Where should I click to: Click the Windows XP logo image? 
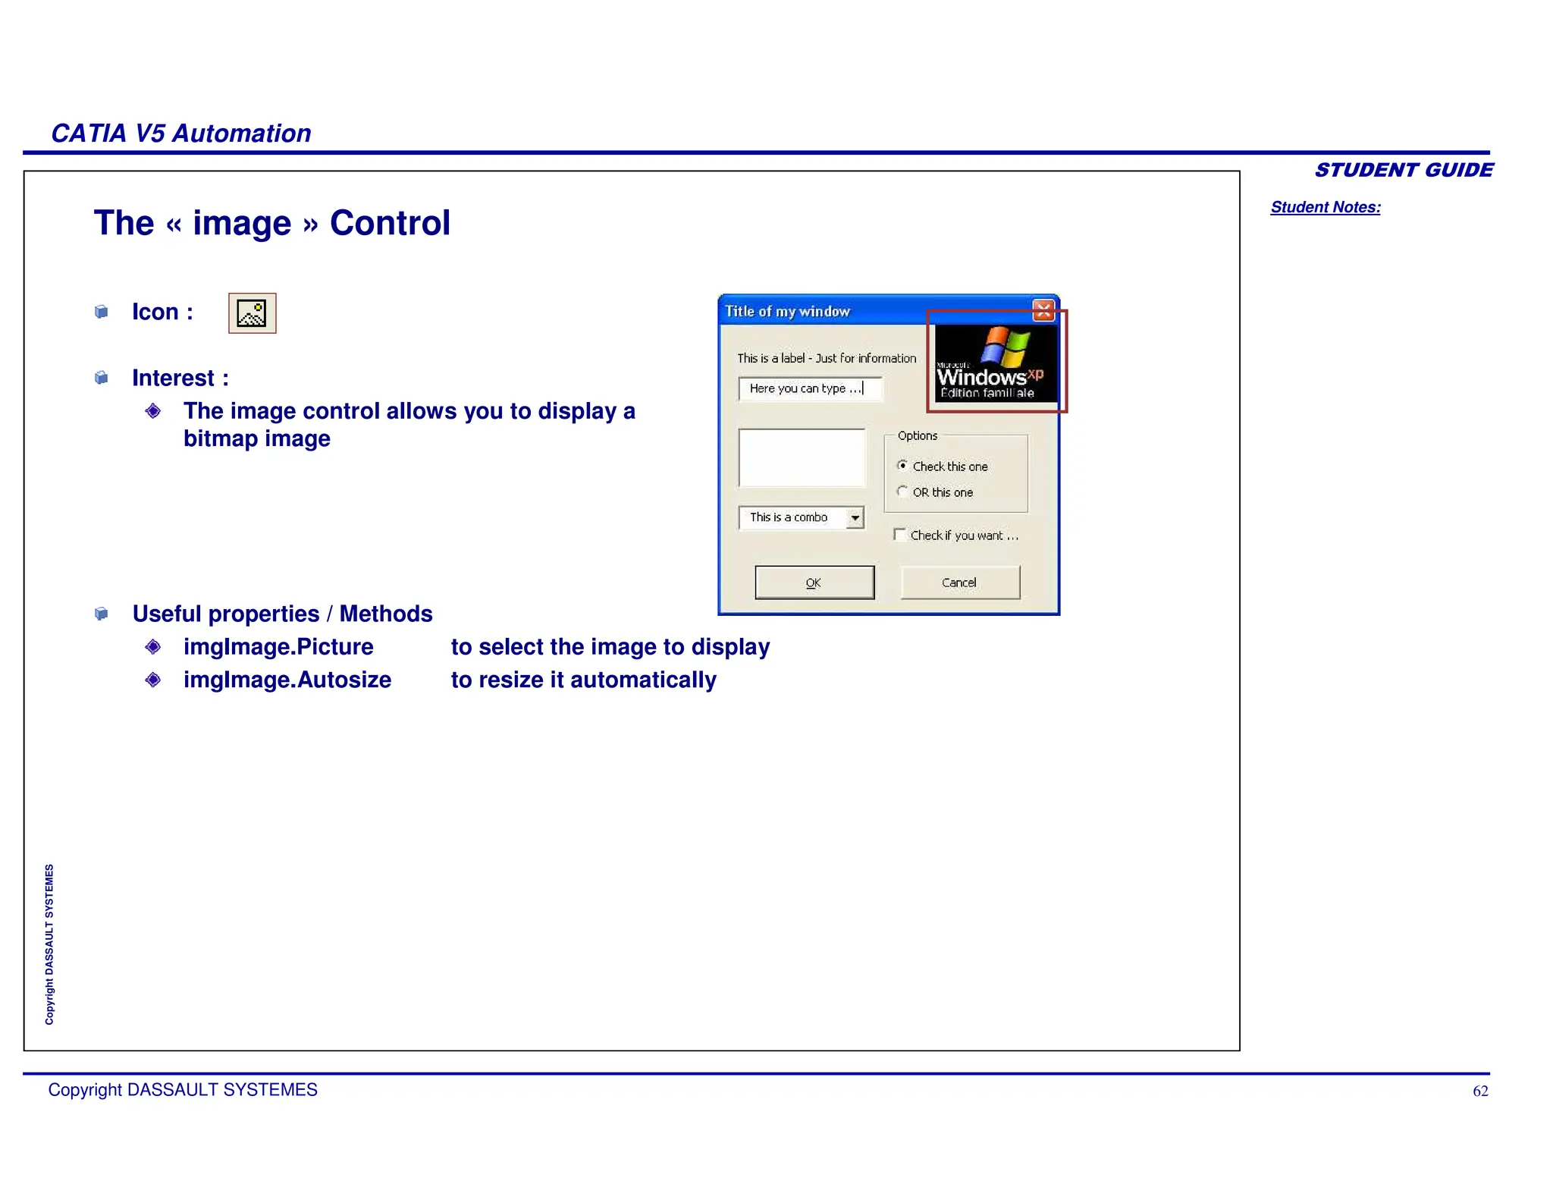(x=996, y=363)
